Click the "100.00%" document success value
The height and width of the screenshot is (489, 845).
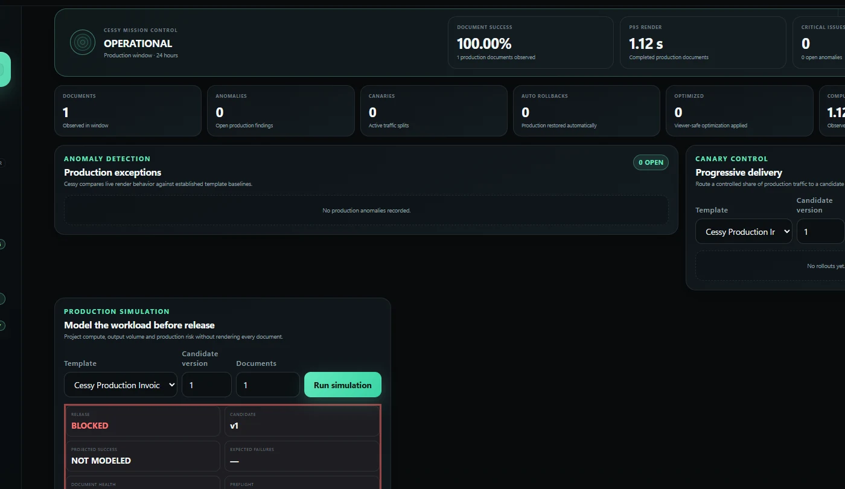click(x=484, y=43)
